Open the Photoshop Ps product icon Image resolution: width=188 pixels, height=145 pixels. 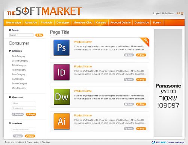[x=61, y=48]
